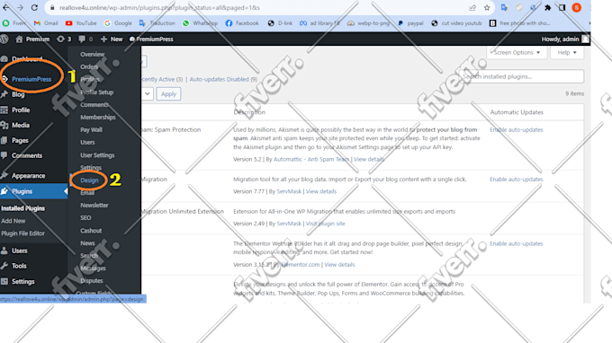Image resolution: width=612 pixels, height=343 pixels.
Task: Open the bulk actions dropdown arrow
Action: click(147, 93)
